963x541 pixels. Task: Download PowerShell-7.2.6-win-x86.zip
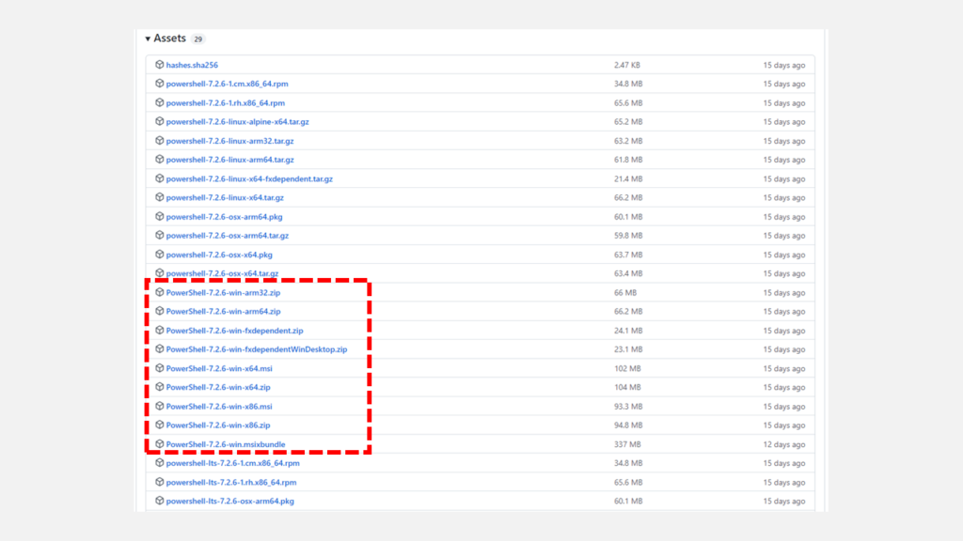[x=218, y=425]
